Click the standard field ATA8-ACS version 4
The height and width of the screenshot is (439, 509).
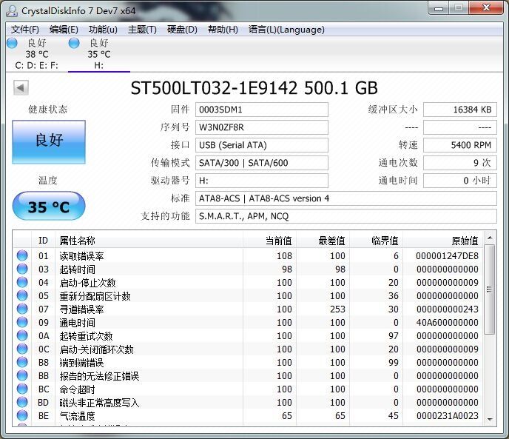pos(346,198)
